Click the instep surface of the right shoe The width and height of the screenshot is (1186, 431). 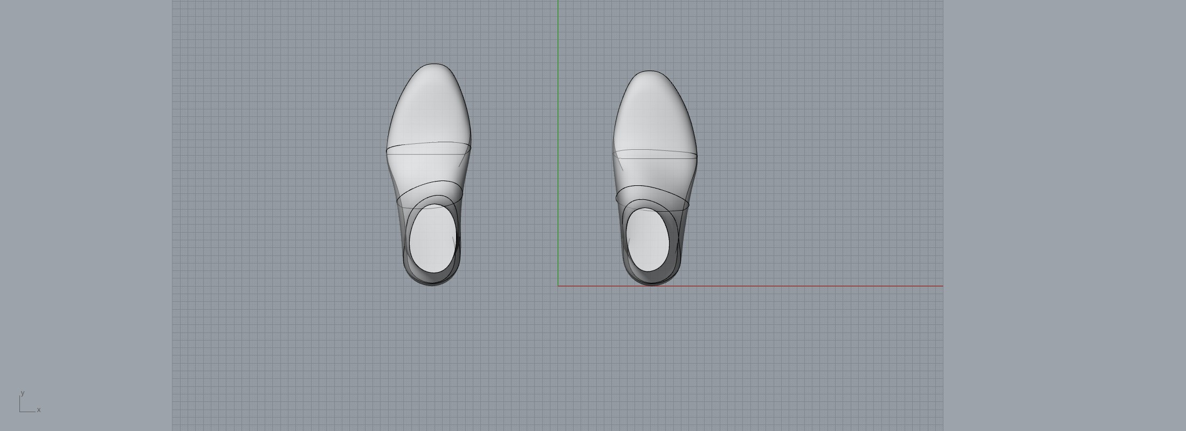click(652, 172)
